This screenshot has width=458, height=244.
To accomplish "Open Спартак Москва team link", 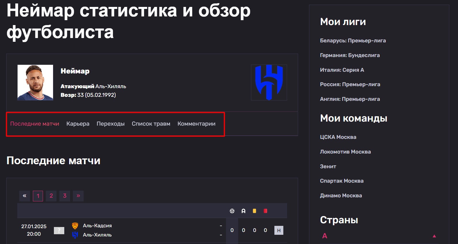I will tap(342, 181).
